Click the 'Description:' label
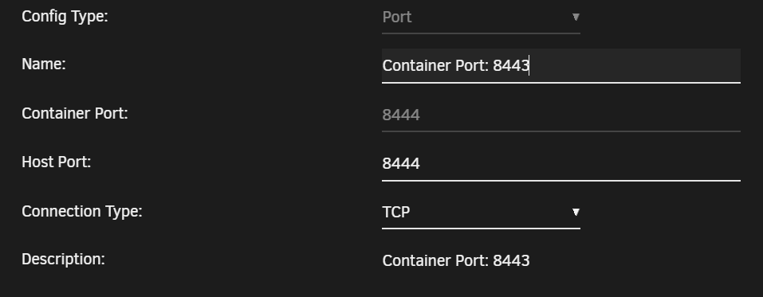This screenshot has width=763, height=297. 63,260
